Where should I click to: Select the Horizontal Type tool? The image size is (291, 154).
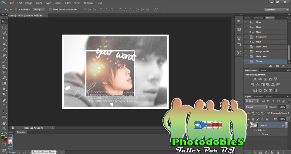coord(4,106)
